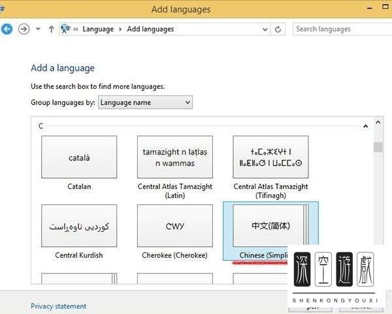392x314 pixels.
Task: Click the scrollbar up arrow
Action: click(378, 122)
